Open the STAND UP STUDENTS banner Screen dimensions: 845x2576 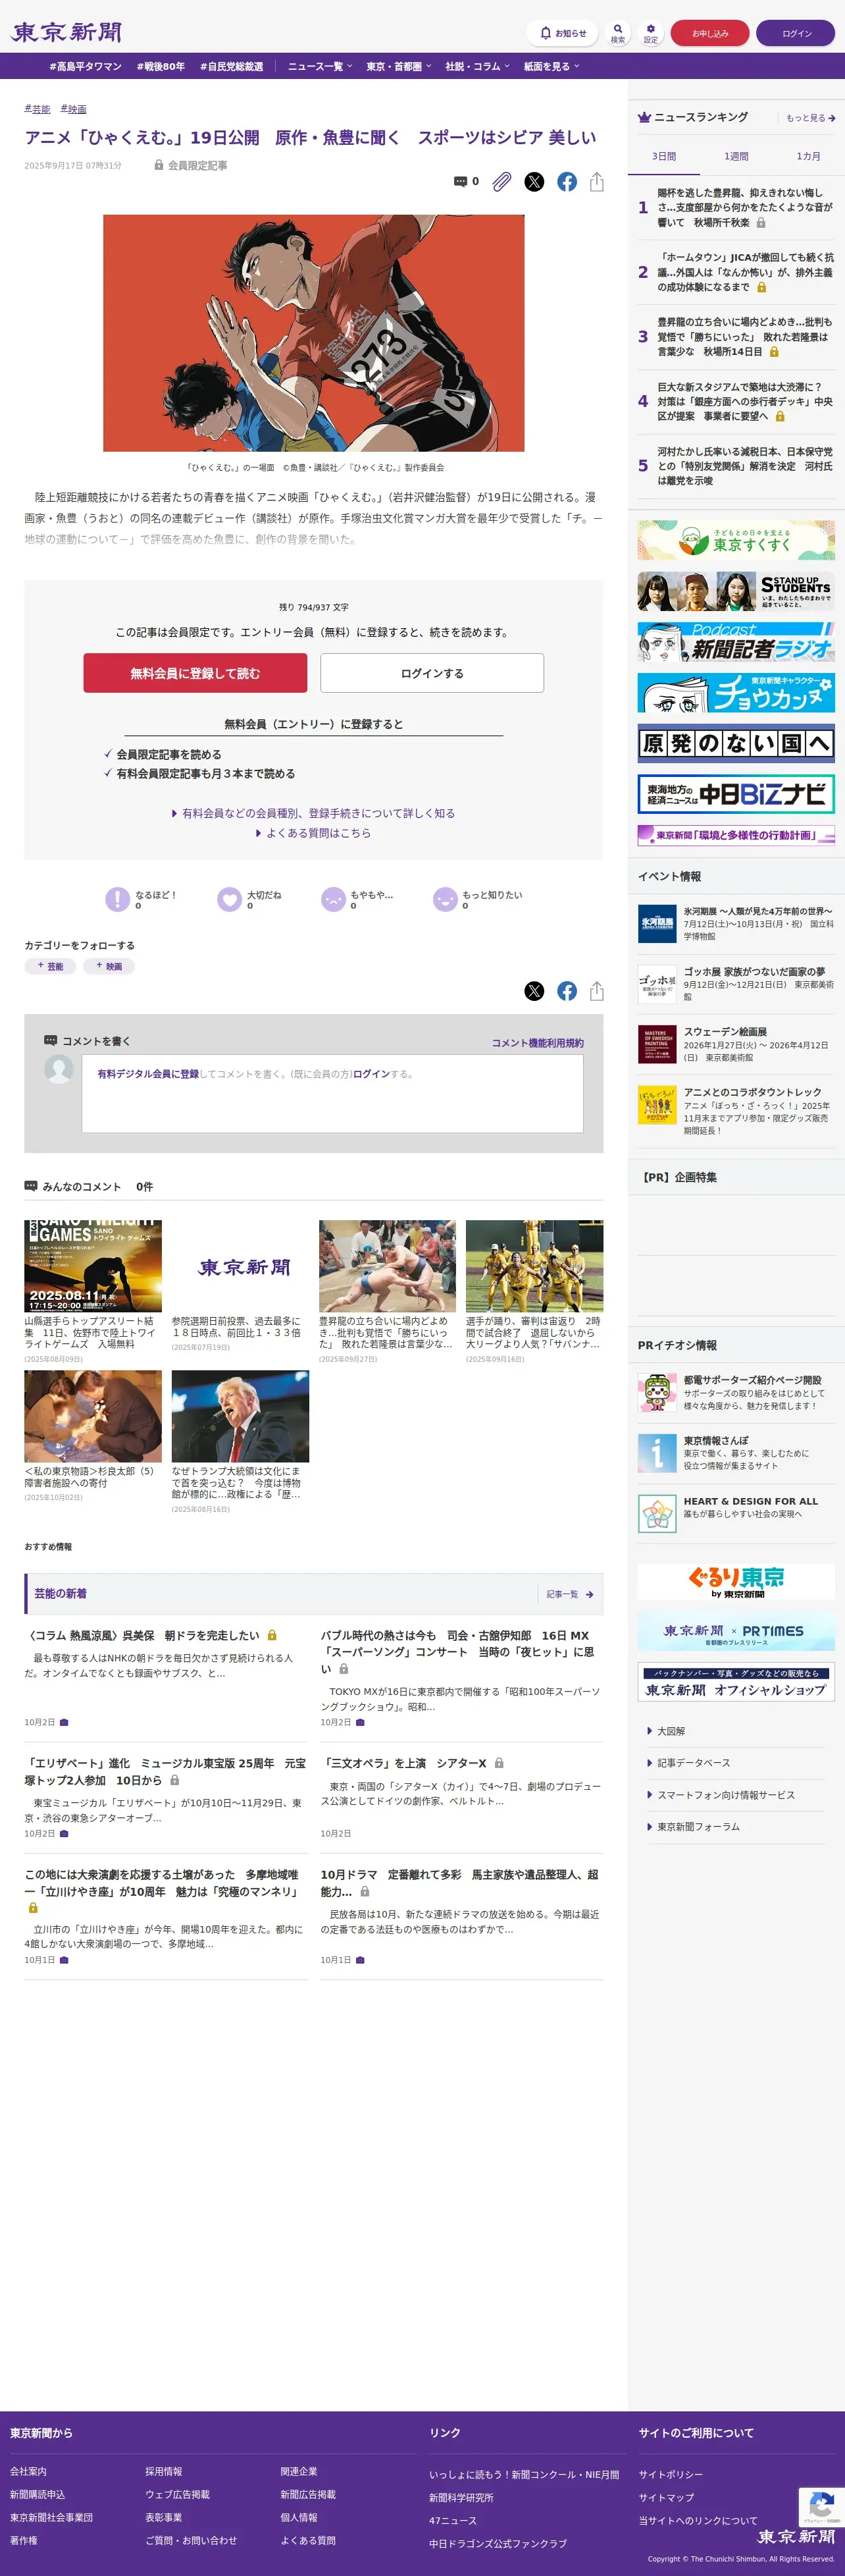coord(736,591)
